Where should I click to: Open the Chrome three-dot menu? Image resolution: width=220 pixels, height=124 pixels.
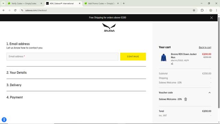click(x=217, y=10)
